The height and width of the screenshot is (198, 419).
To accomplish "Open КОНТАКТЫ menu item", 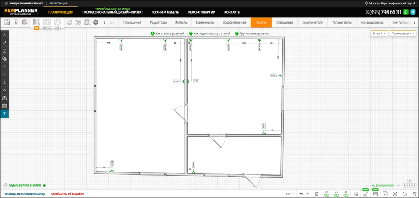I will click(232, 12).
